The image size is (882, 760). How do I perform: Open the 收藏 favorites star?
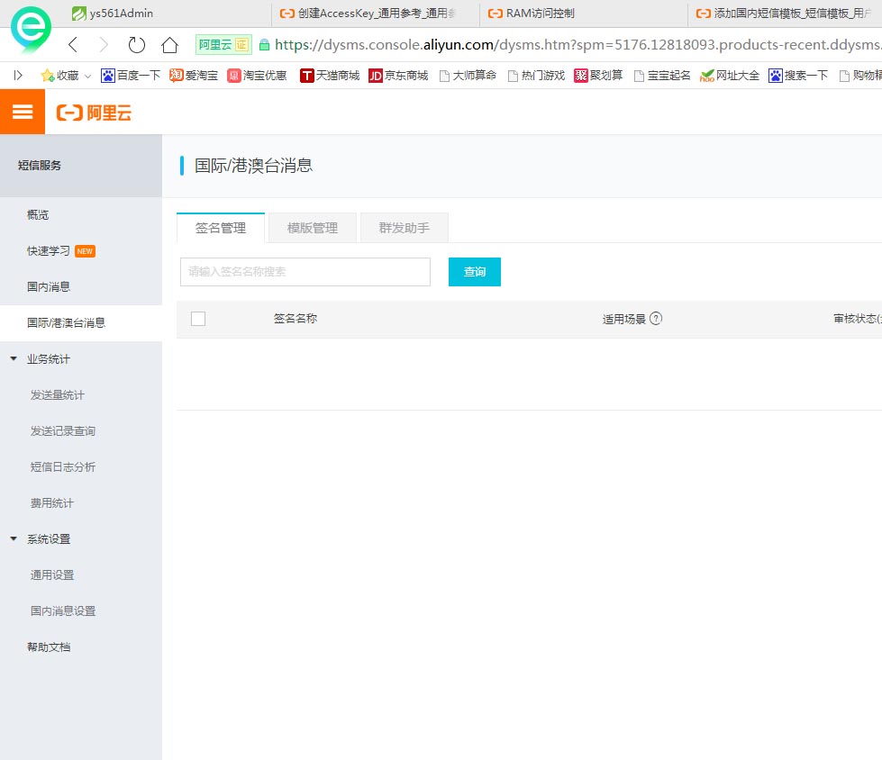59,76
